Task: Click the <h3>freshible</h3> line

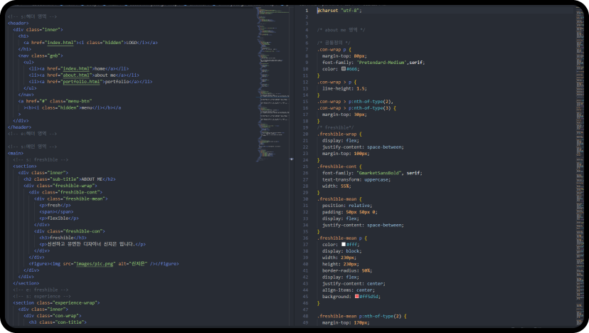Action: 63,238
